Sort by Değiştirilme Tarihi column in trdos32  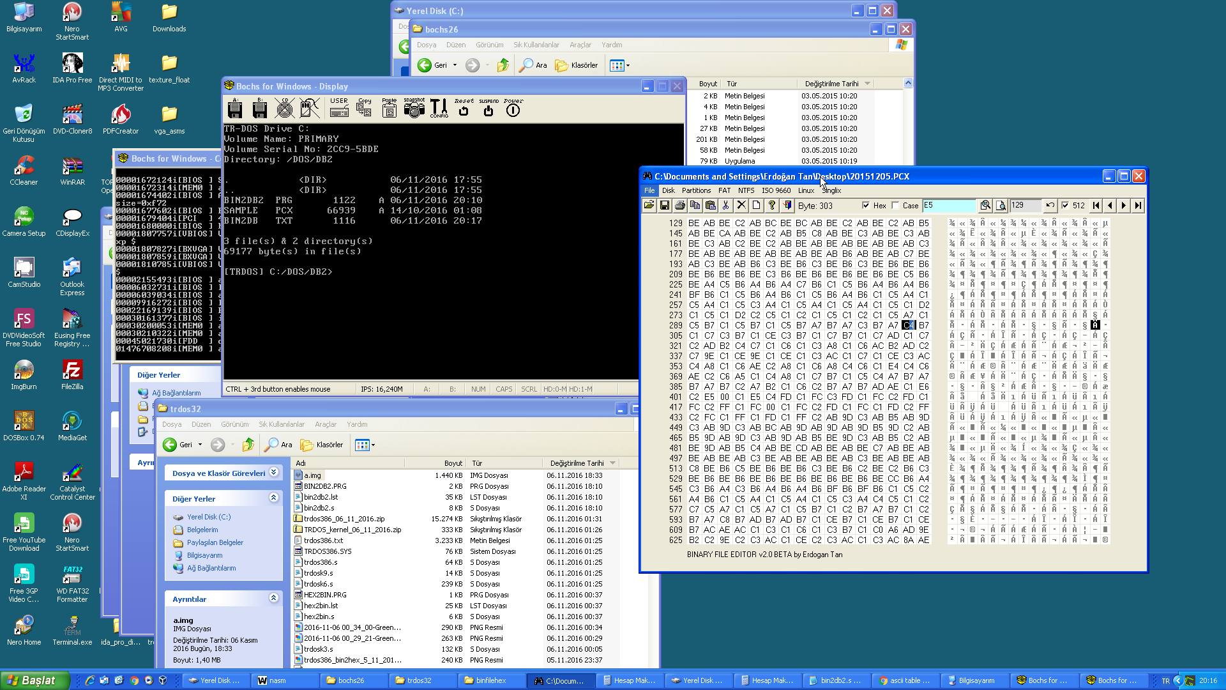[x=581, y=463]
